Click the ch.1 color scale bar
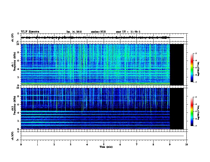The height and width of the screenshot is (162, 210). pyautogui.click(x=192, y=68)
